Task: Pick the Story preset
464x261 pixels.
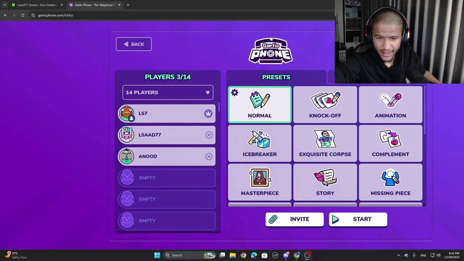Action: 325,182
